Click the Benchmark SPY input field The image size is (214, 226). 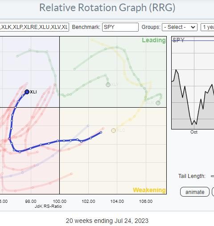[x=120, y=27]
